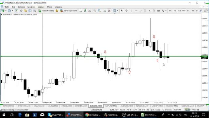The image size is (209, 118).
Task: Open LibreOffice from the taskbar
Action: point(148,115)
